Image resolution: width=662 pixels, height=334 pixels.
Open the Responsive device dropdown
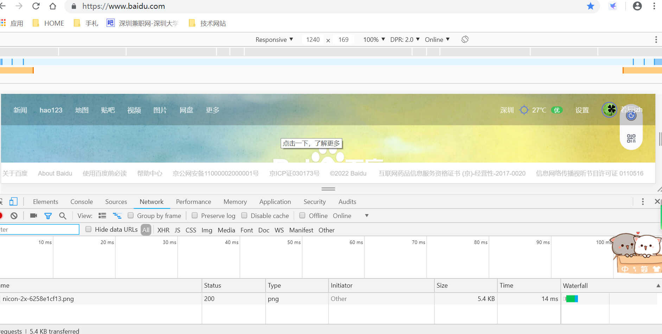point(274,39)
